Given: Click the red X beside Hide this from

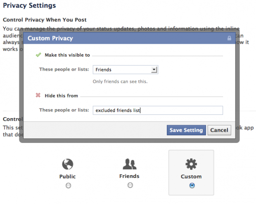Looking at the screenshot, I should pyautogui.click(x=39, y=95).
